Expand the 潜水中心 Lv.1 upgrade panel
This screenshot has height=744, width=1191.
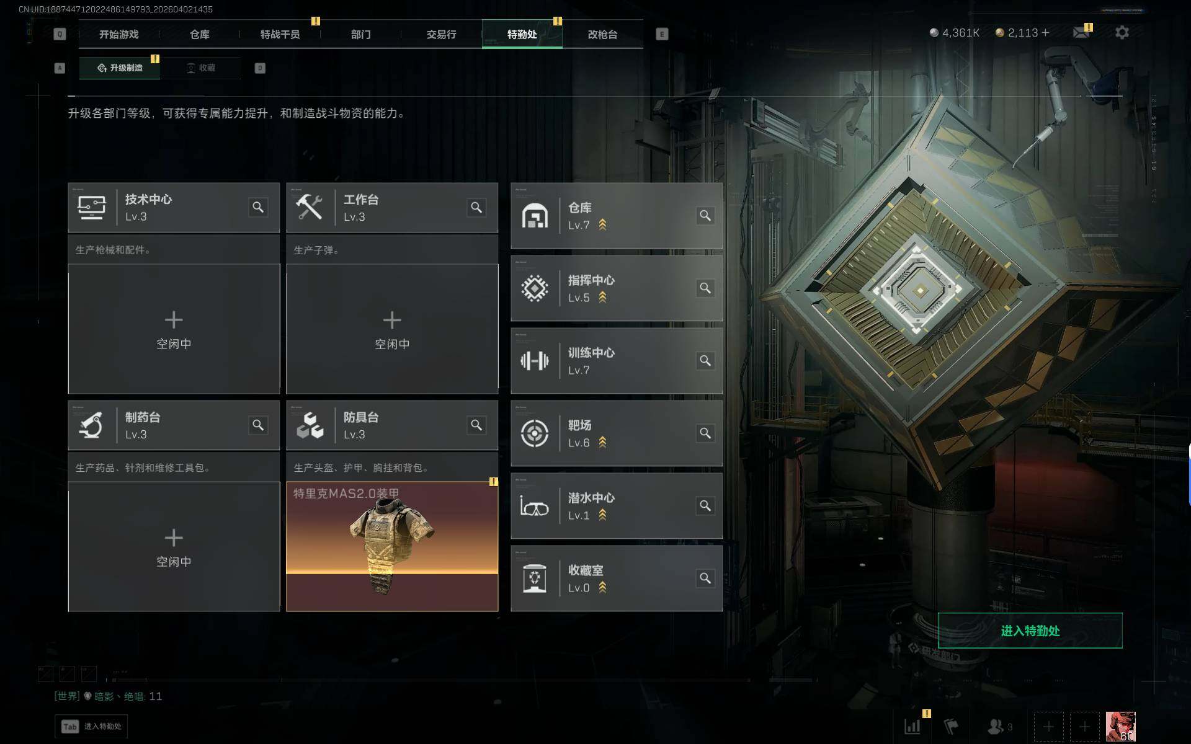(x=617, y=506)
